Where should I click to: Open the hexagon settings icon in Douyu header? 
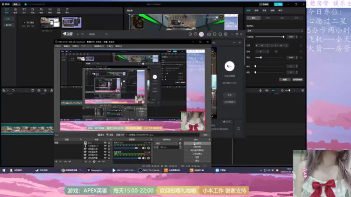coord(226,34)
